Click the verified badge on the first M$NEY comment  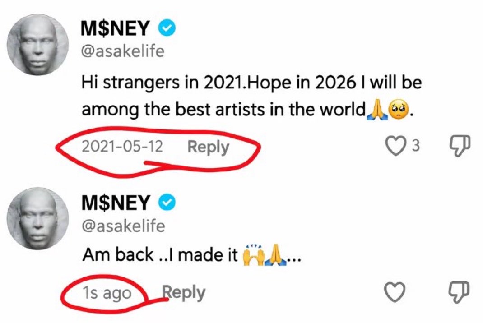(x=167, y=28)
